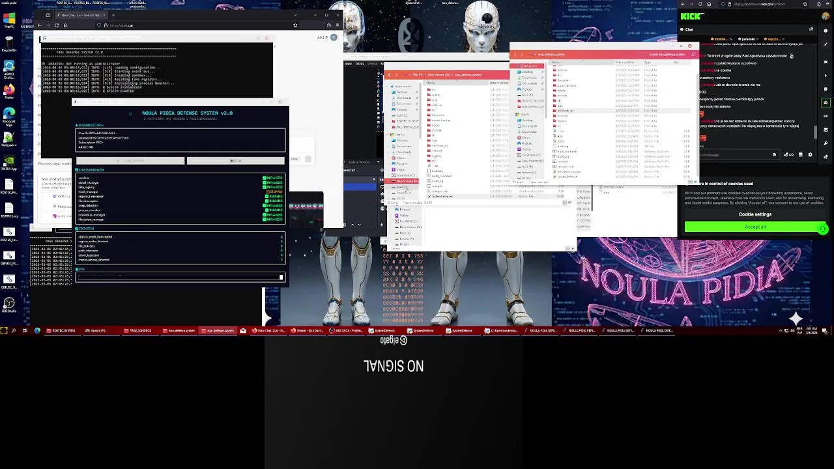Image resolution: width=834 pixels, height=469 pixels.
Task: Open browser hamburger menu
Action: coord(338,25)
